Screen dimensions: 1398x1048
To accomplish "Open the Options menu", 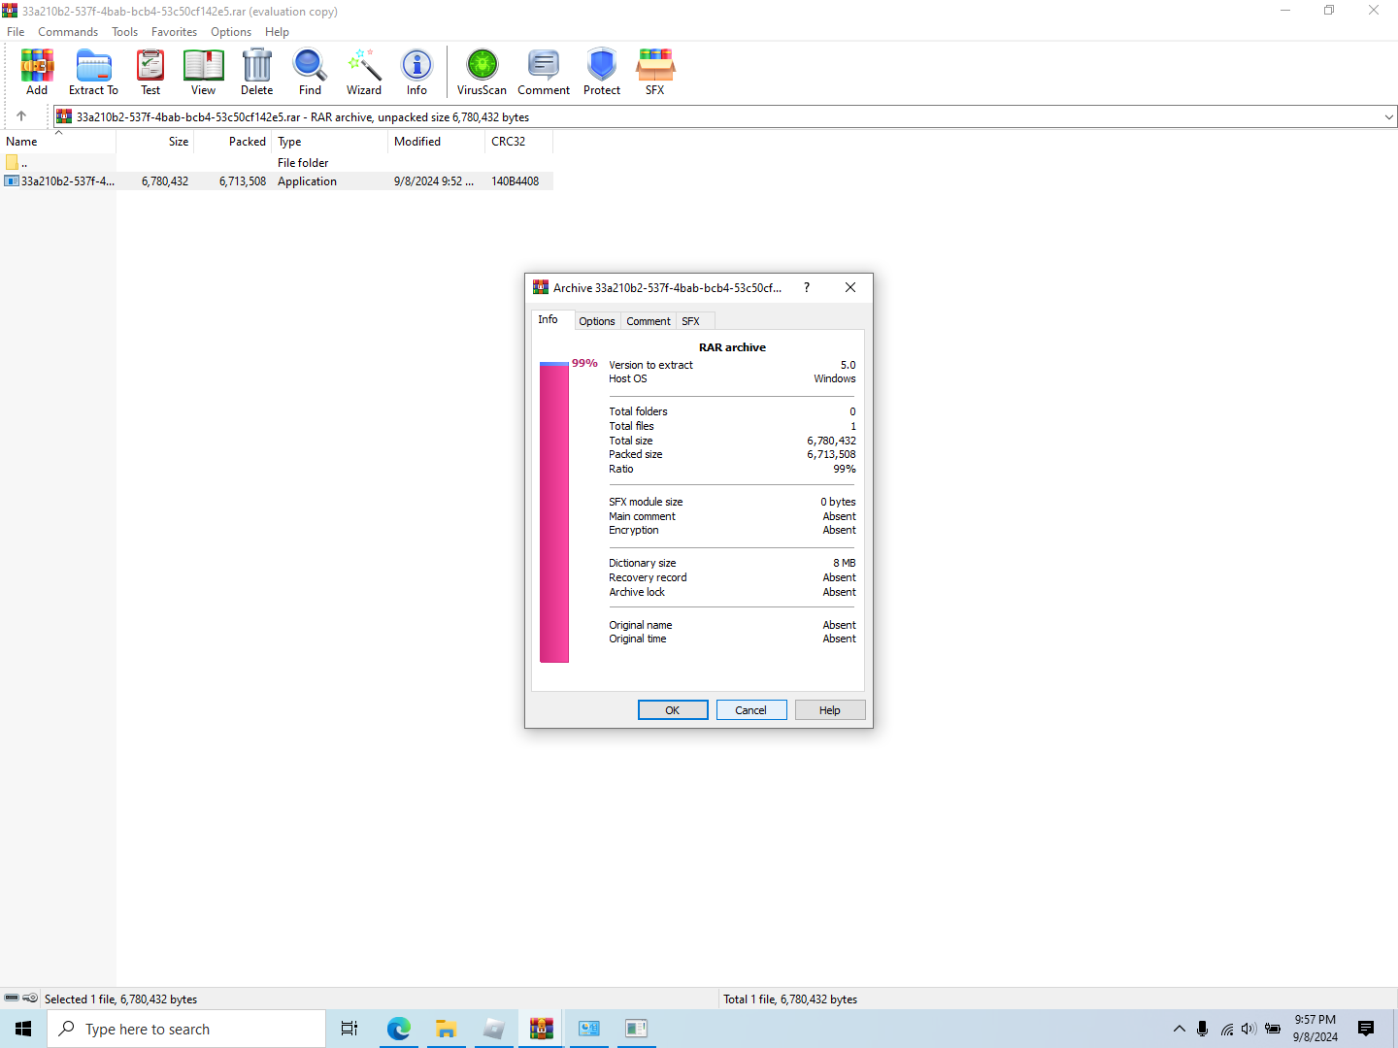I will (x=231, y=31).
